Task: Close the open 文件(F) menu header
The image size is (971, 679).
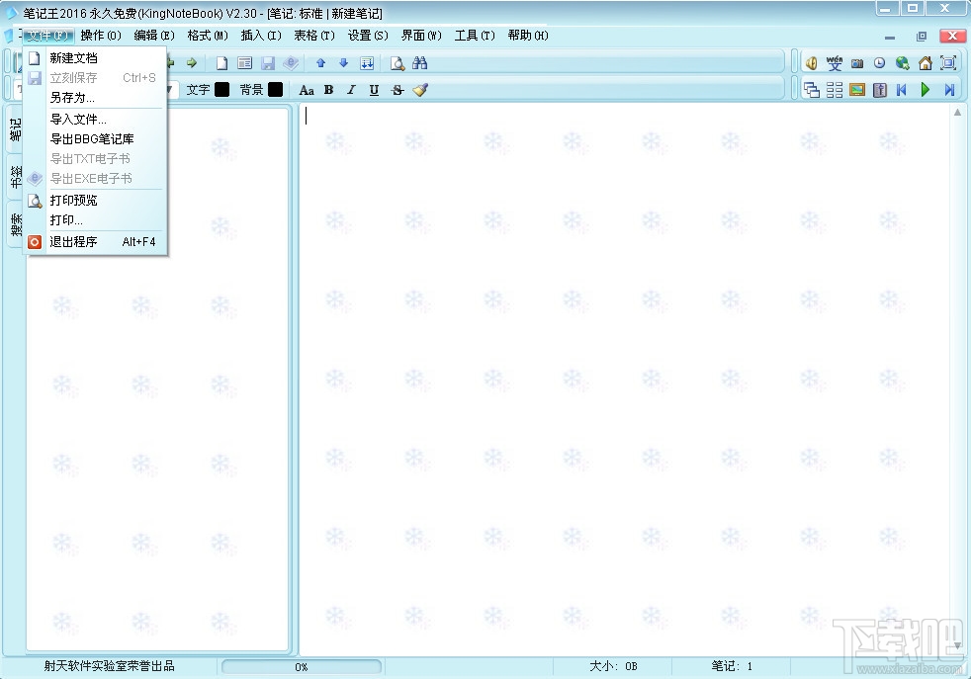Action: click(x=47, y=36)
